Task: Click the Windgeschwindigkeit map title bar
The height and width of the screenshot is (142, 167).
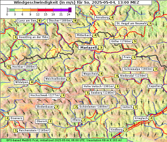Action: coord(76,3)
